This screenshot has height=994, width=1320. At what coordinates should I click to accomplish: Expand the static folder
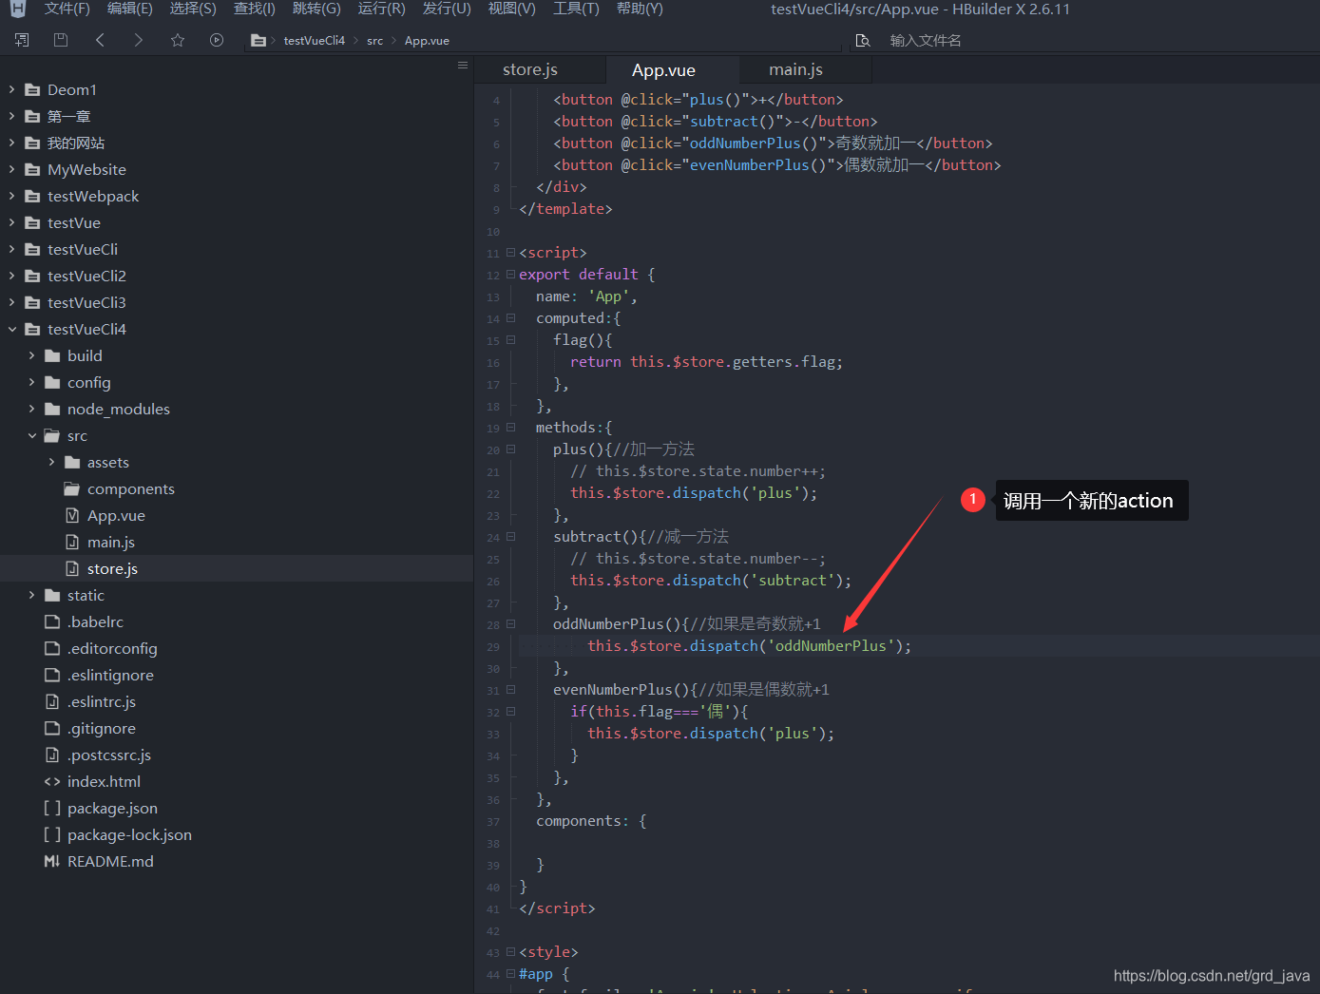click(31, 595)
